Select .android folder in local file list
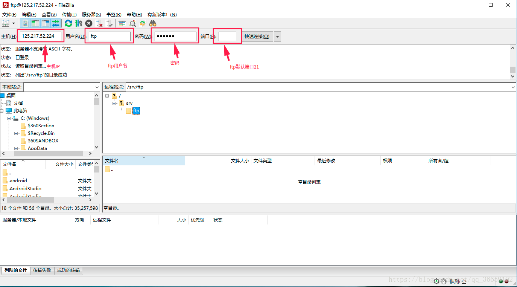The width and height of the screenshot is (517, 287). pyautogui.click(x=18, y=181)
